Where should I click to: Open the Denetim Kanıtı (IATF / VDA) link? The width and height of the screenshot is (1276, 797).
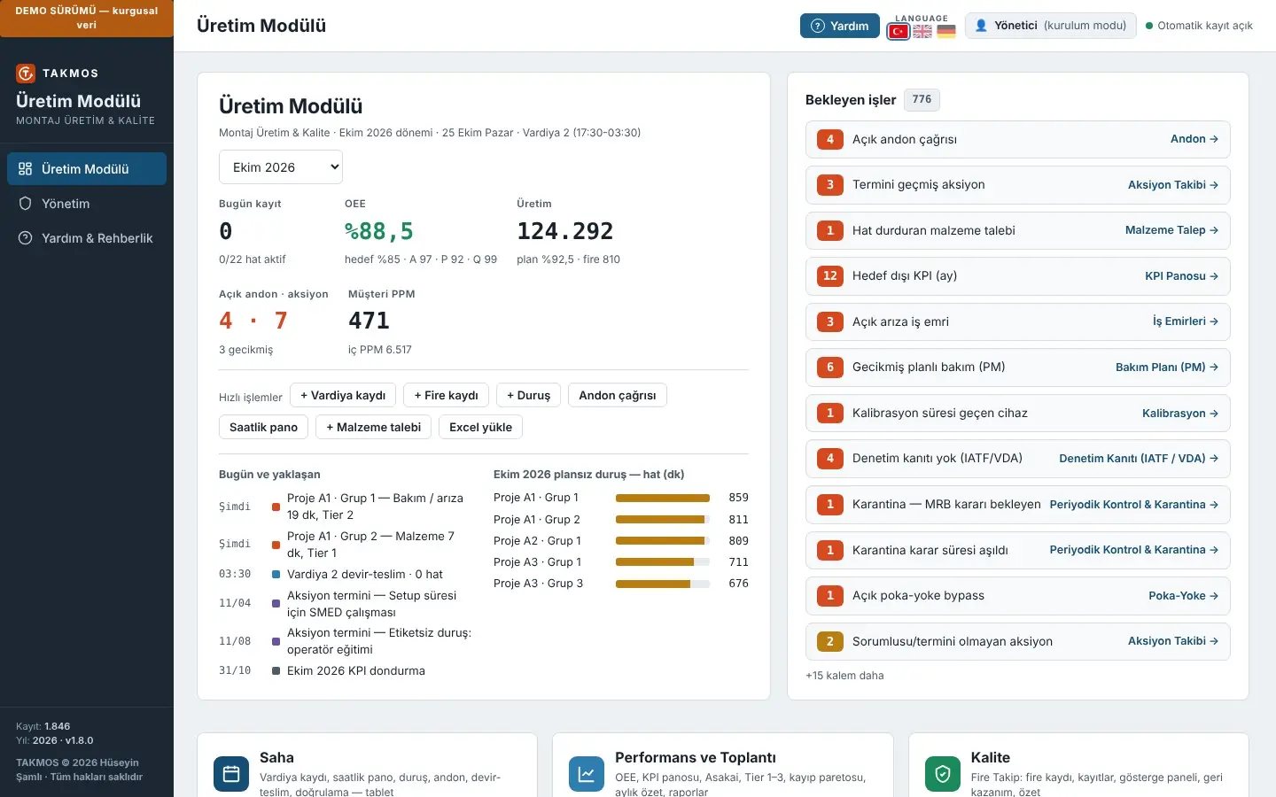tap(1139, 459)
